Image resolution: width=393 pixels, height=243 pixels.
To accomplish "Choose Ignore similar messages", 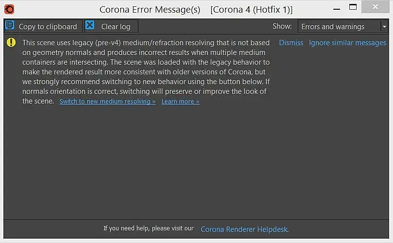I will (x=347, y=43).
